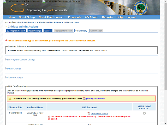167x125 pixels.
Task: Click the vertical scrollbar thumb
Action: [166, 46]
